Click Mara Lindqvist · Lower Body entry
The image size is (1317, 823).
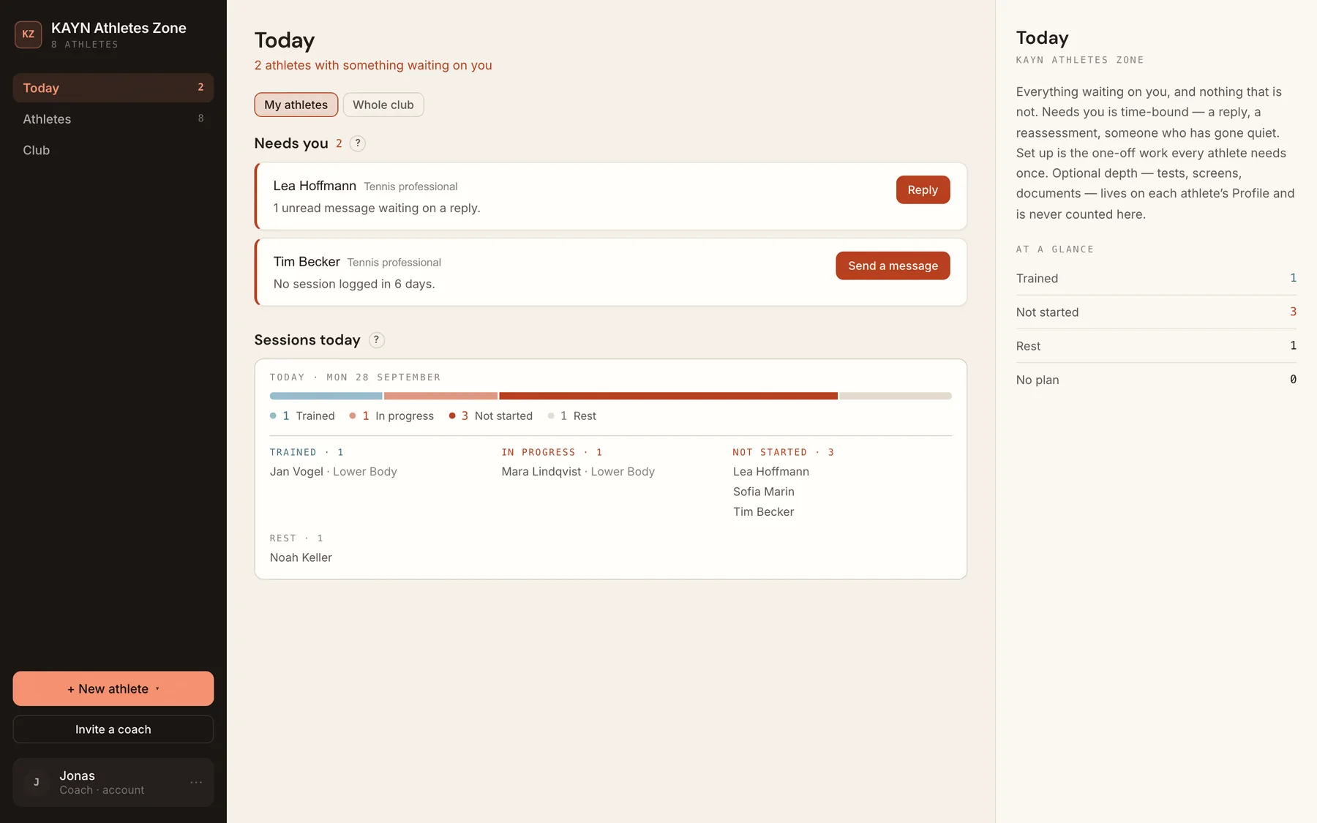coord(578,472)
